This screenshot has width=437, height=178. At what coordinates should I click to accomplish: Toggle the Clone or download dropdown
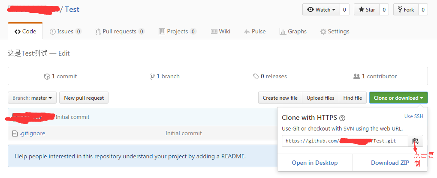(398, 98)
